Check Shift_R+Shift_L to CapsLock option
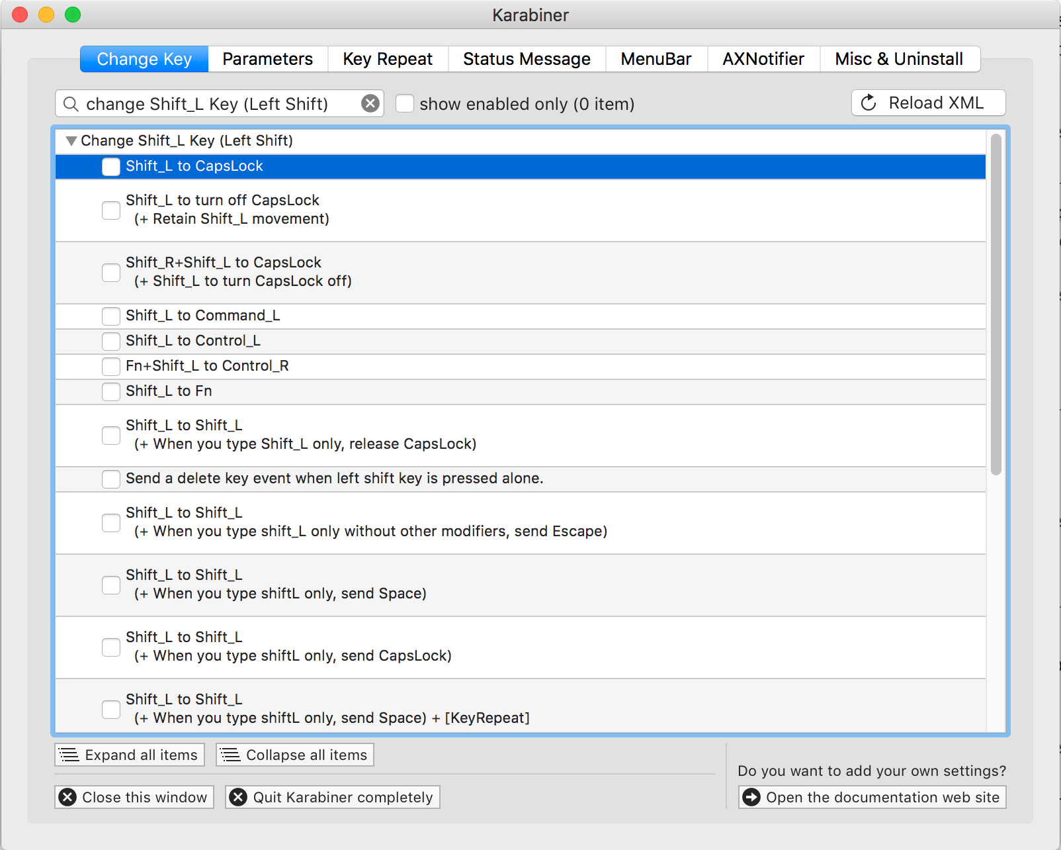1061x850 pixels. pyautogui.click(x=111, y=273)
